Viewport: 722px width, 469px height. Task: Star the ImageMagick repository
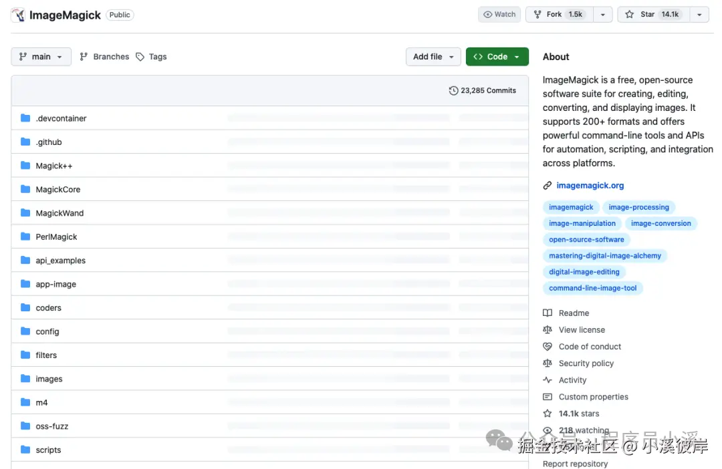(654, 14)
